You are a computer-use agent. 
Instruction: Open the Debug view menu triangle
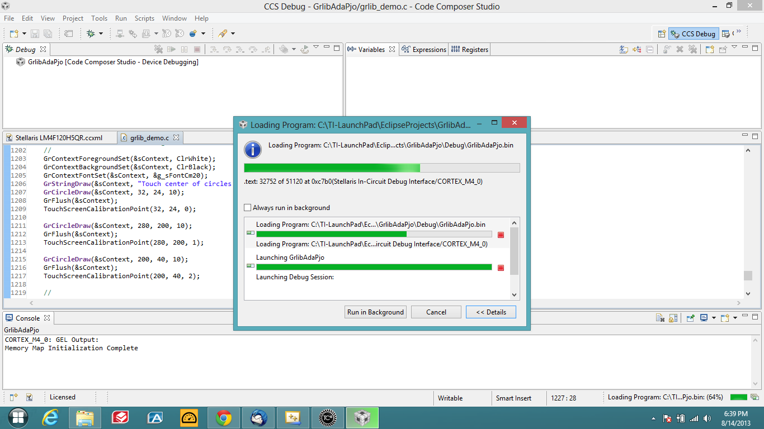click(x=316, y=48)
